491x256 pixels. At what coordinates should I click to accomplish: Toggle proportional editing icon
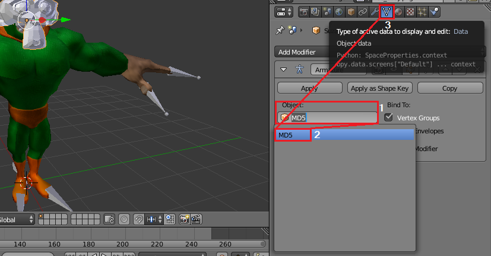(x=124, y=219)
